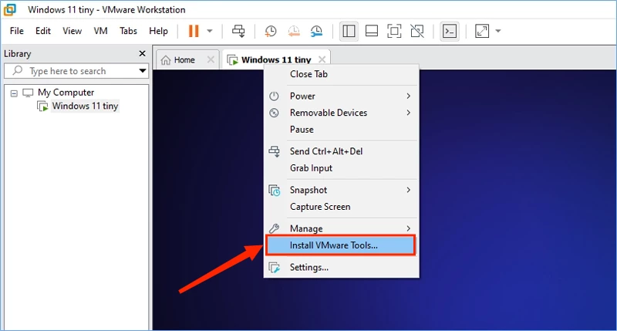Click Send Ctrl+Alt+Del menu icon
The height and width of the screenshot is (331, 617).
274,151
